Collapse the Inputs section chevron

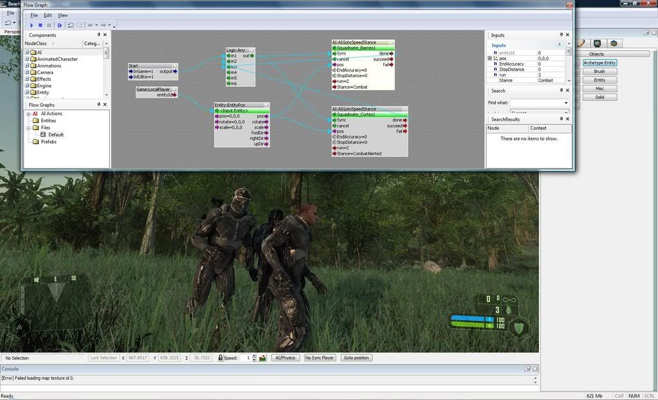click(559, 45)
